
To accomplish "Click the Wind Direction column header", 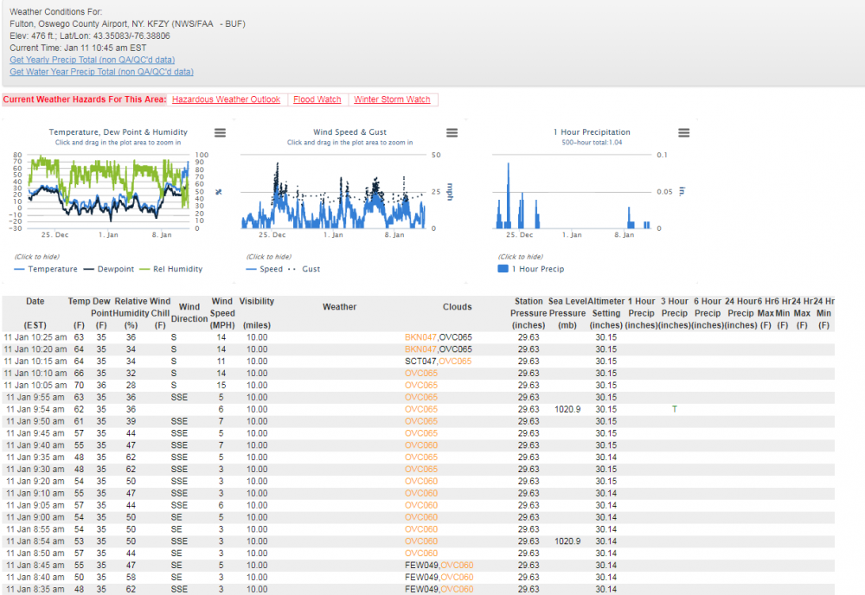I will click(x=189, y=313).
